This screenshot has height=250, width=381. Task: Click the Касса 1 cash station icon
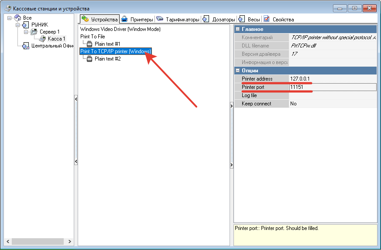coord(43,39)
